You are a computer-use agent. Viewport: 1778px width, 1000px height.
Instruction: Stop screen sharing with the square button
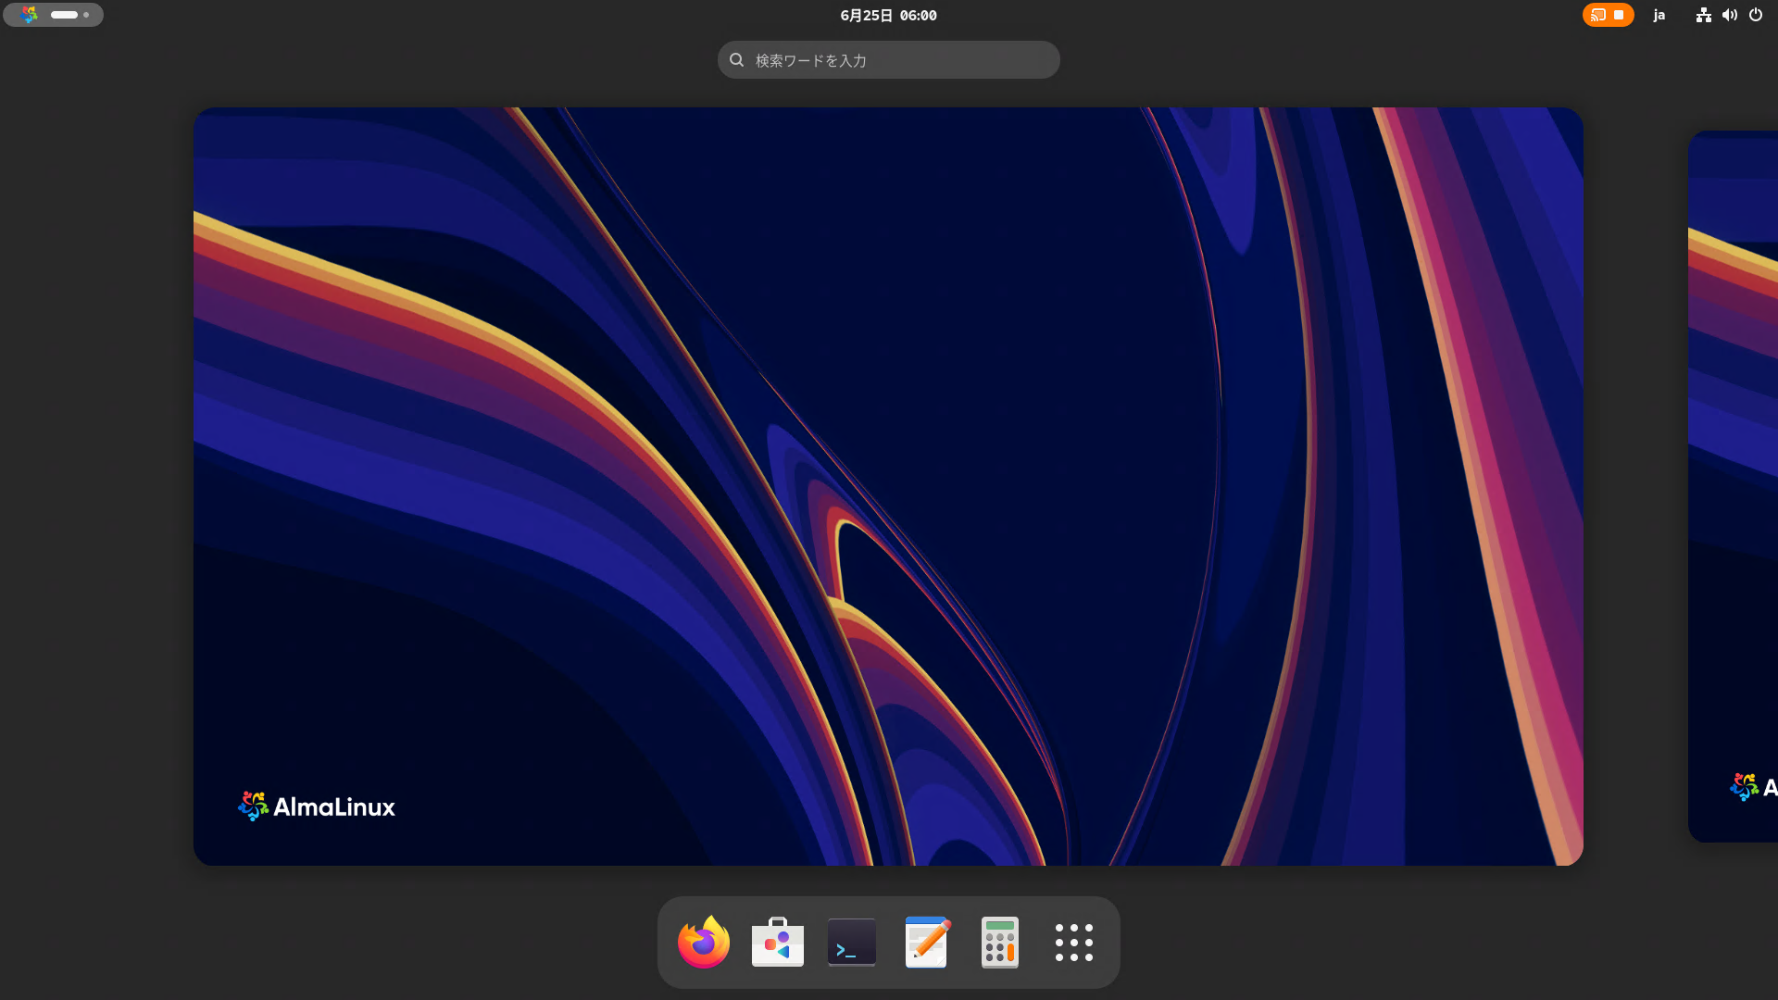[1619, 15]
